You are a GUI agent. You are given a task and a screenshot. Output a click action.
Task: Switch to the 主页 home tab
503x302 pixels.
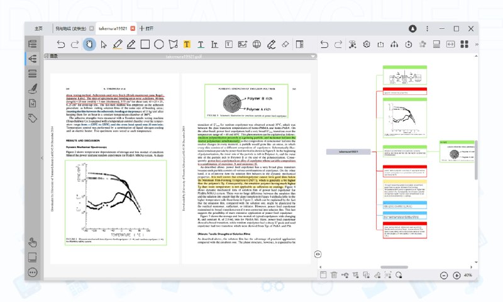point(38,28)
